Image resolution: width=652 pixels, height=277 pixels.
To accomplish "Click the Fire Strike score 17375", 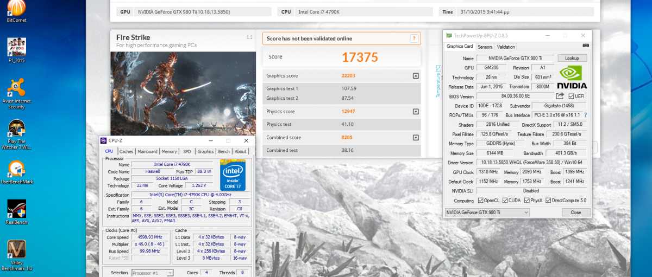I will [x=360, y=57].
